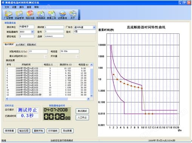This screenshot has height=143, width=192.
Task: Click the 保存数据 save data button
Action: click(x=9, y=131)
